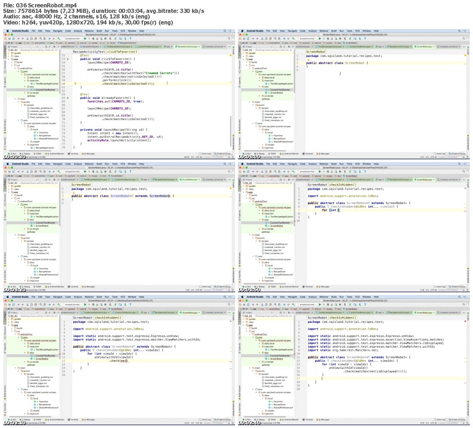Switch to creamed_carrots.txt tab in 00:00:30 frame
The height and width of the screenshot is (428, 473).
pos(213,47)
